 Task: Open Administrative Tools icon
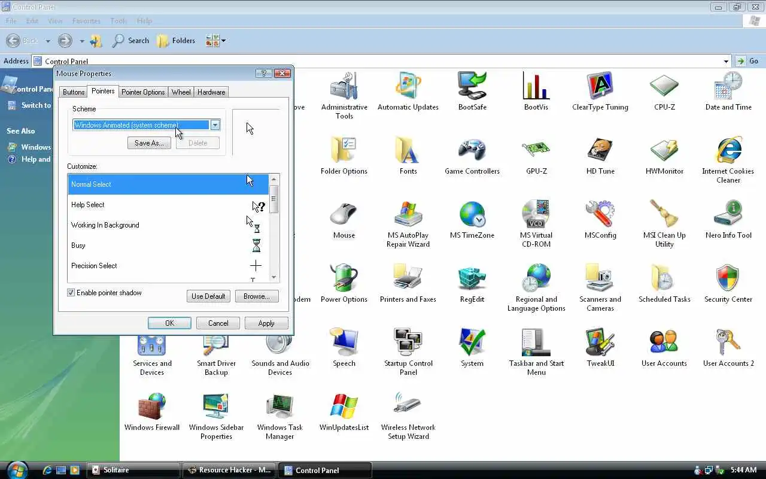coord(344,87)
